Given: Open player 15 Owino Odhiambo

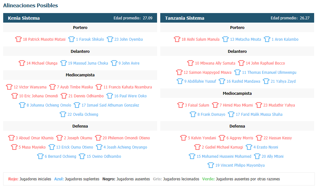Looking at the screenshot, I should pyautogui.click(x=104, y=157).
